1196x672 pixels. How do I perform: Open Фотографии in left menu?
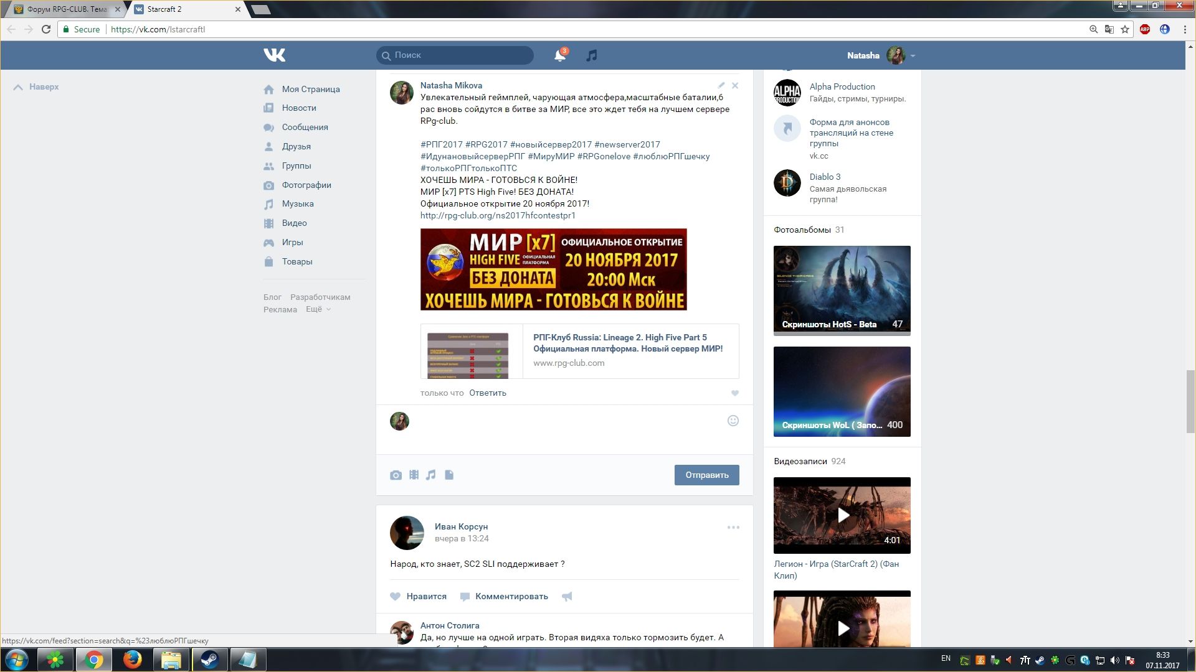(306, 185)
